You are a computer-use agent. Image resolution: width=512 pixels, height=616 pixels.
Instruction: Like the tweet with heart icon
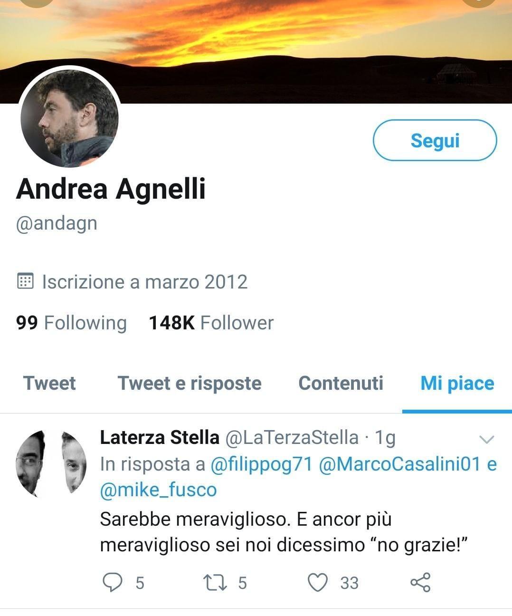tap(318, 582)
